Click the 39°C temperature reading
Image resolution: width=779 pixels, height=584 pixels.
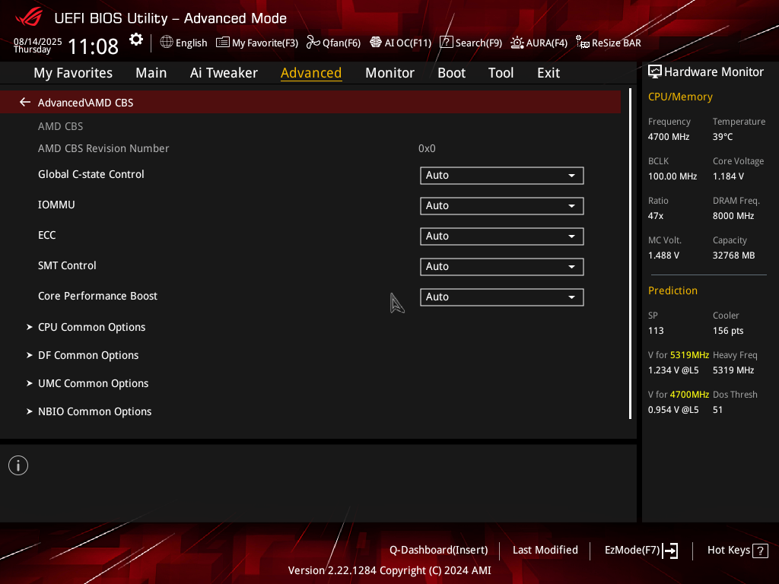(723, 137)
